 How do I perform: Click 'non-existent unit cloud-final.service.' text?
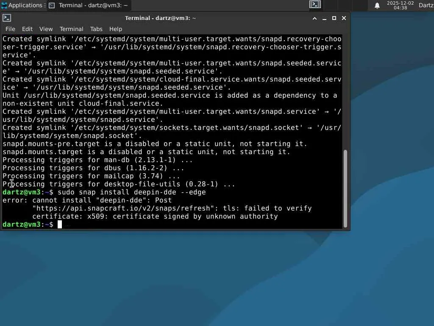tap(83, 104)
